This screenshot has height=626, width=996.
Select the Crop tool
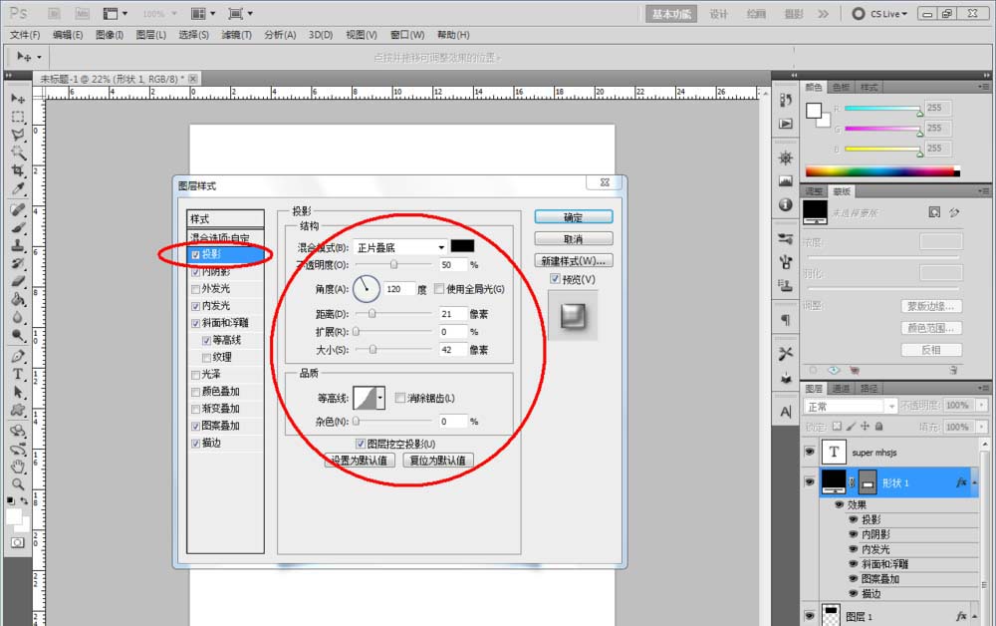18,170
